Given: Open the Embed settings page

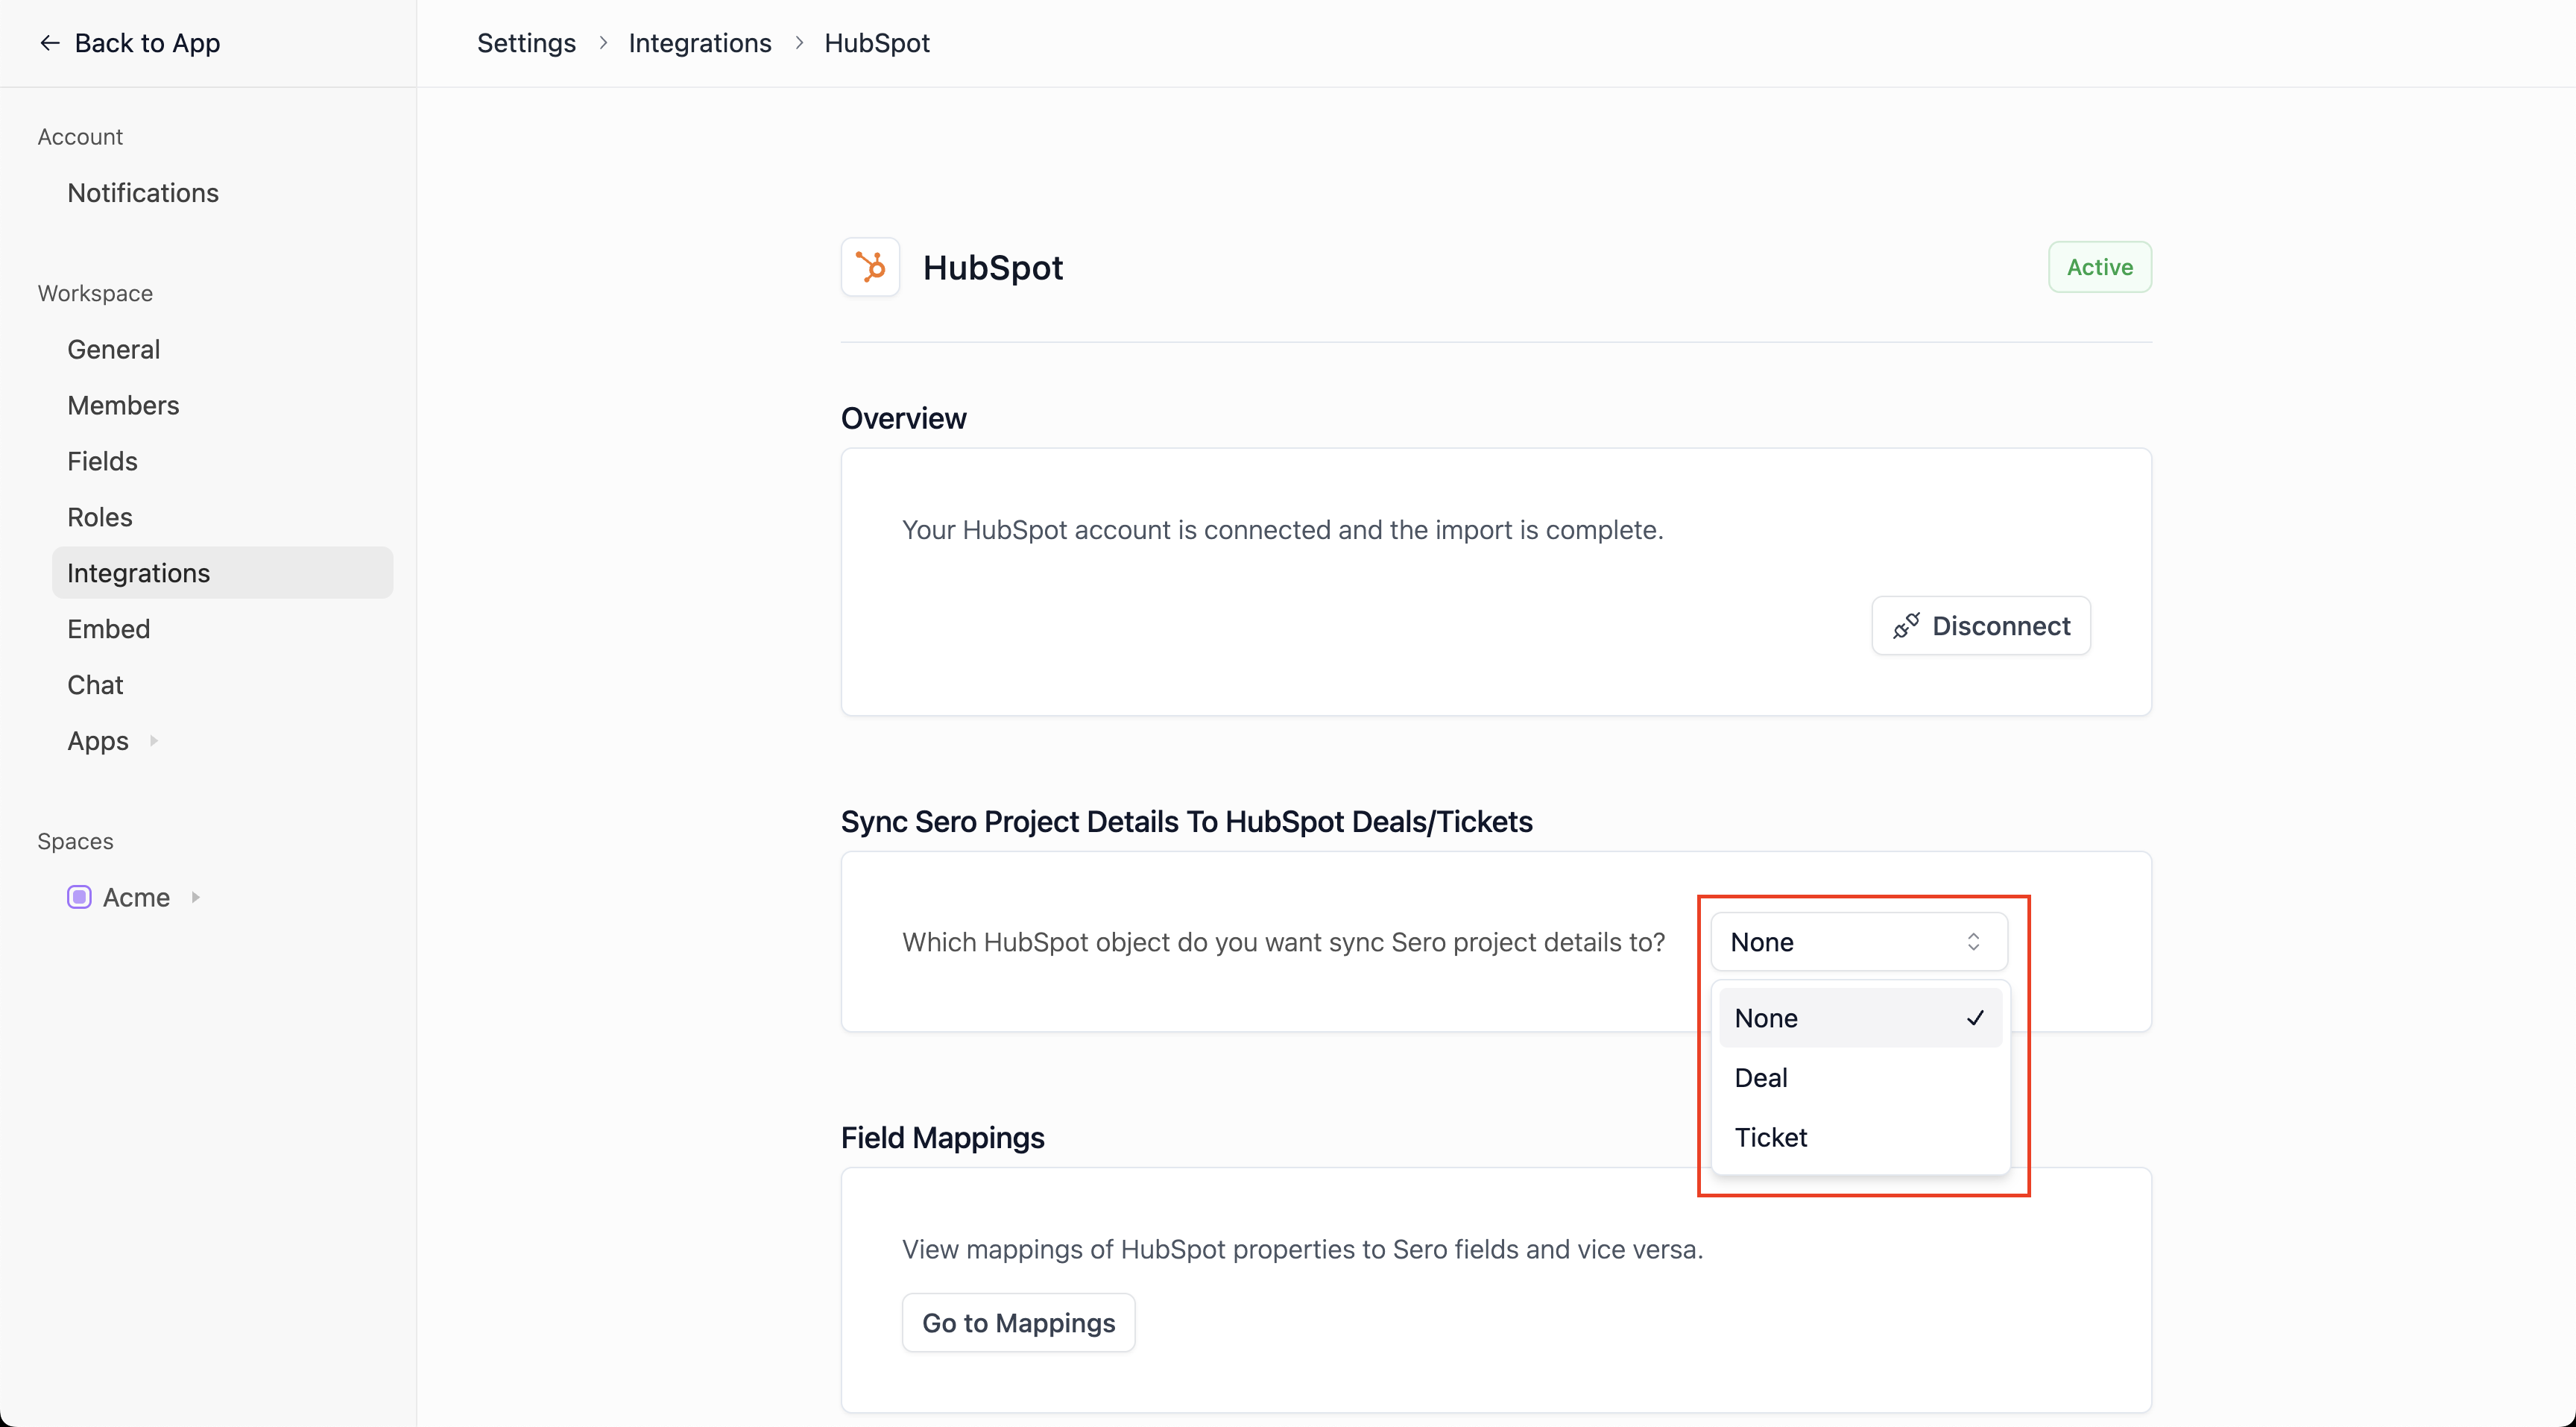Looking at the screenshot, I should pyautogui.click(x=109, y=629).
